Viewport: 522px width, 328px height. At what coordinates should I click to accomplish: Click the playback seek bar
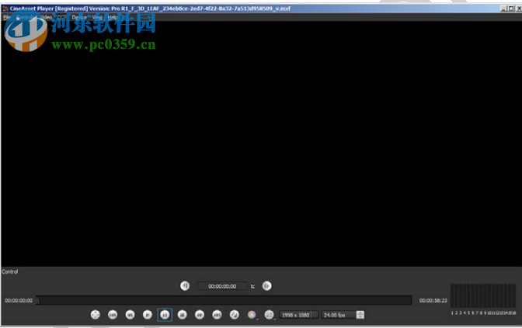point(224,300)
